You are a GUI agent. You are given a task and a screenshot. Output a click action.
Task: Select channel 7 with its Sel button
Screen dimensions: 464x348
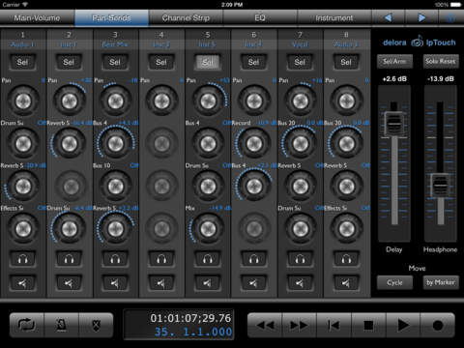[x=300, y=62]
